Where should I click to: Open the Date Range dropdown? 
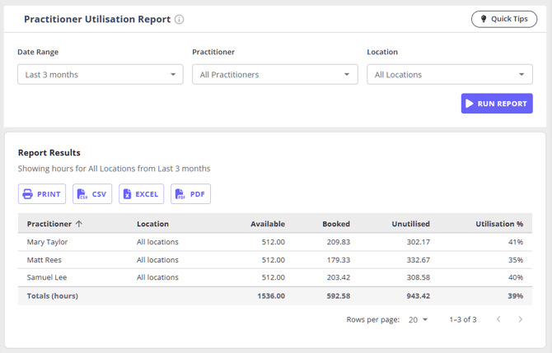click(x=101, y=74)
